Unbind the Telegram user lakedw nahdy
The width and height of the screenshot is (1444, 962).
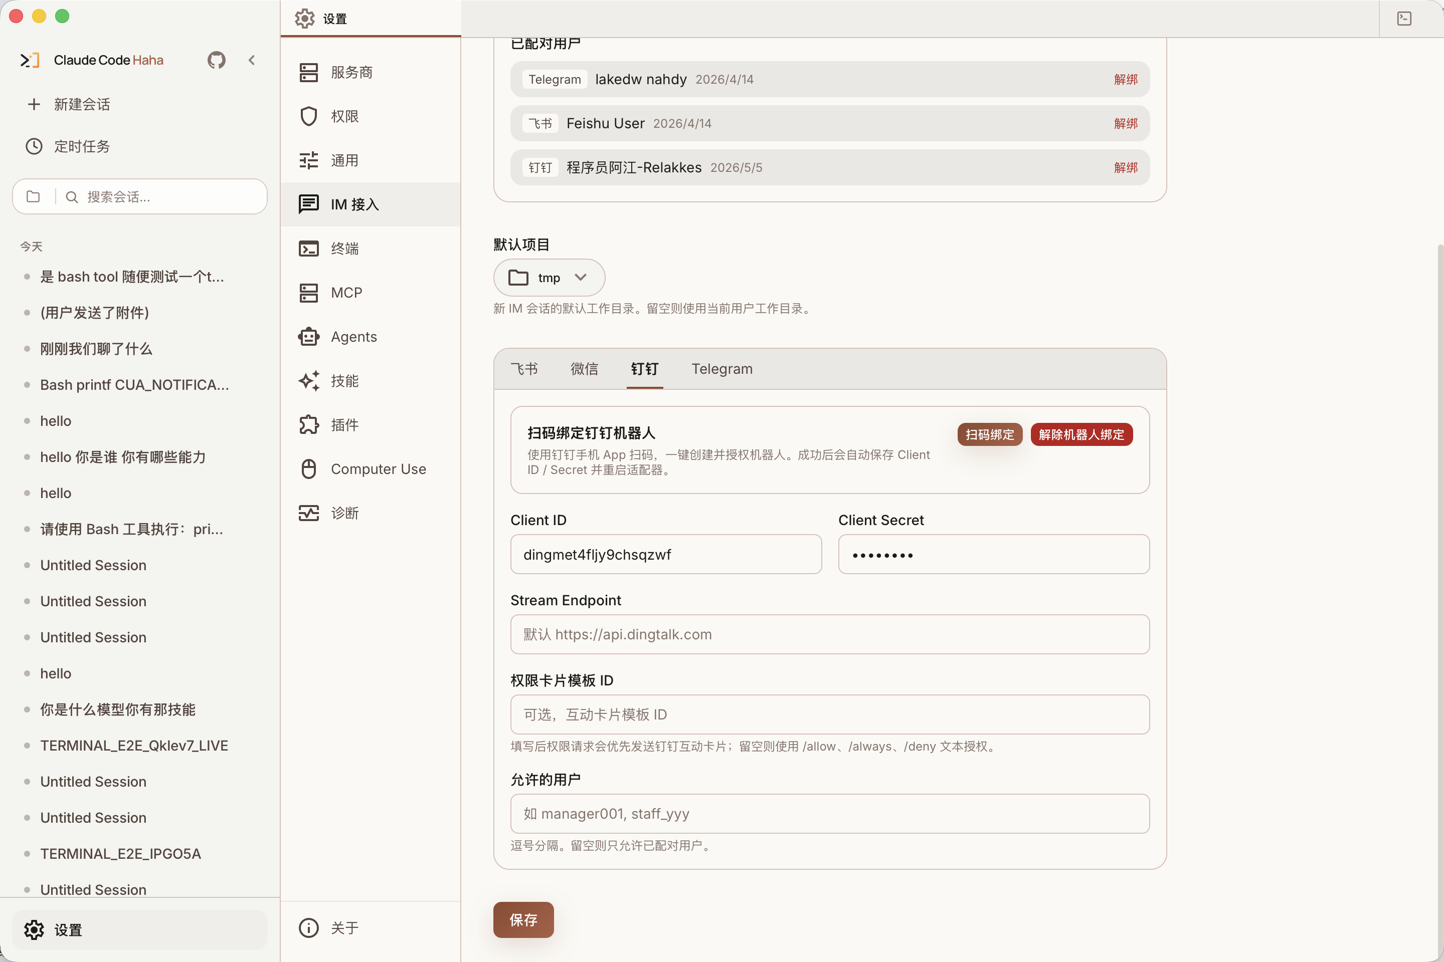[1126, 79]
